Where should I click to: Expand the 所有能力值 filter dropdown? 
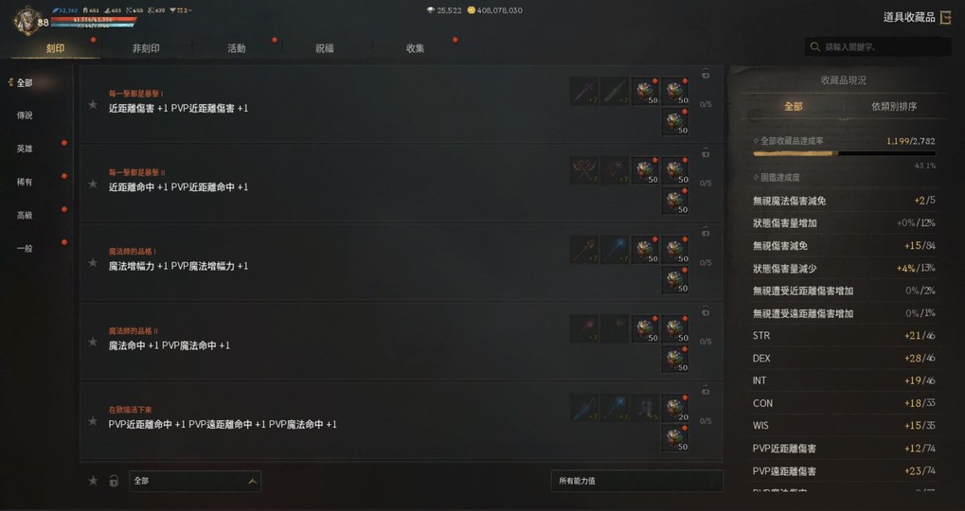[x=637, y=481]
